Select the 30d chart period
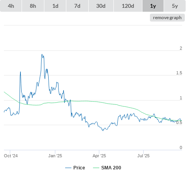Viewport: 186px width, 178px height. click(x=101, y=6)
